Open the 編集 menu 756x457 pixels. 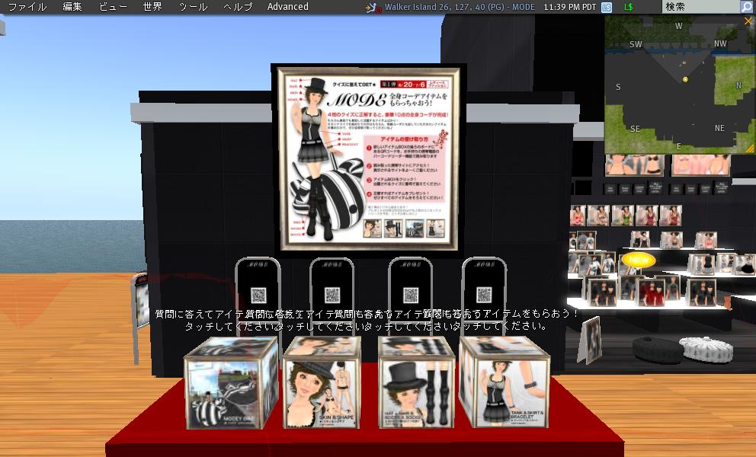72,7
